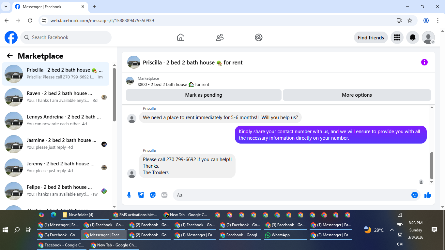Viewport: 445px width, 250px height.
Task: Click More options button
Action: coord(357,95)
